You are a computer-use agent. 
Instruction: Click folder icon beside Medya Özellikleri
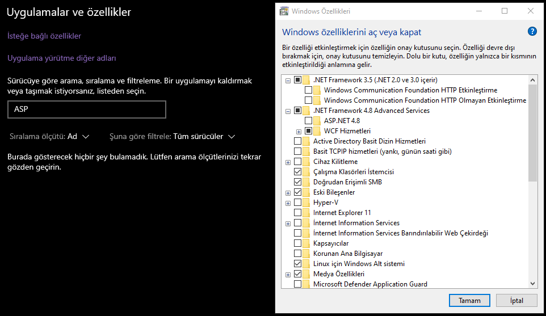click(306, 274)
